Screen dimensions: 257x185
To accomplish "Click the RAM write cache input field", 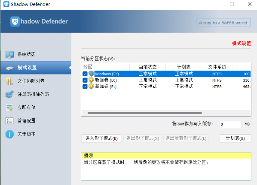I will coord(231,124).
